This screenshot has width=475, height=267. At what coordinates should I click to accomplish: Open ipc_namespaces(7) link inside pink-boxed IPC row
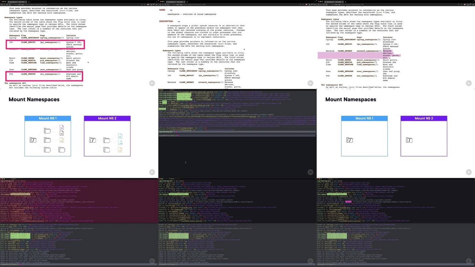point(50,42)
